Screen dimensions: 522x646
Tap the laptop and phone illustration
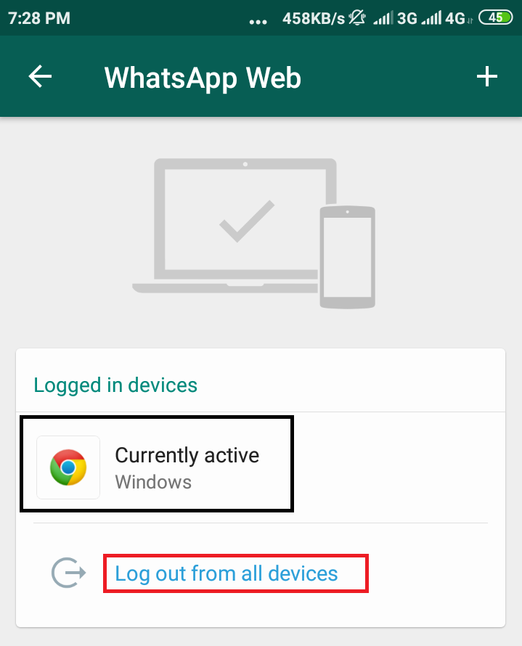click(254, 233)
